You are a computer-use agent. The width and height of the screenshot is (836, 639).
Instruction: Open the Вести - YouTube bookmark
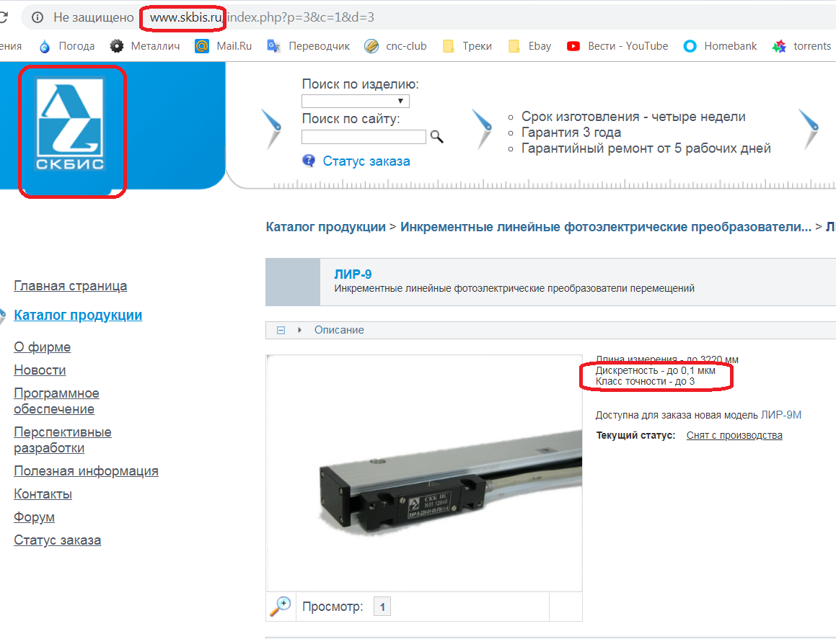coord(617,46)
